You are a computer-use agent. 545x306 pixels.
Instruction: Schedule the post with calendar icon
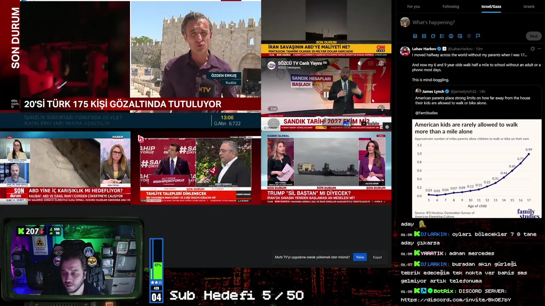pyautogui.click(x=460, y=36)
